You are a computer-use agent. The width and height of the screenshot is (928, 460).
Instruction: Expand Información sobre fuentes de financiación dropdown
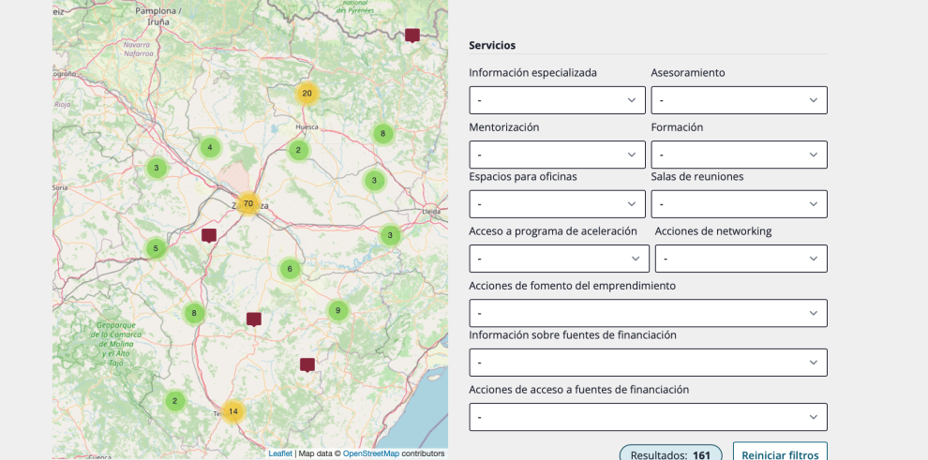[x=648, y=363]
